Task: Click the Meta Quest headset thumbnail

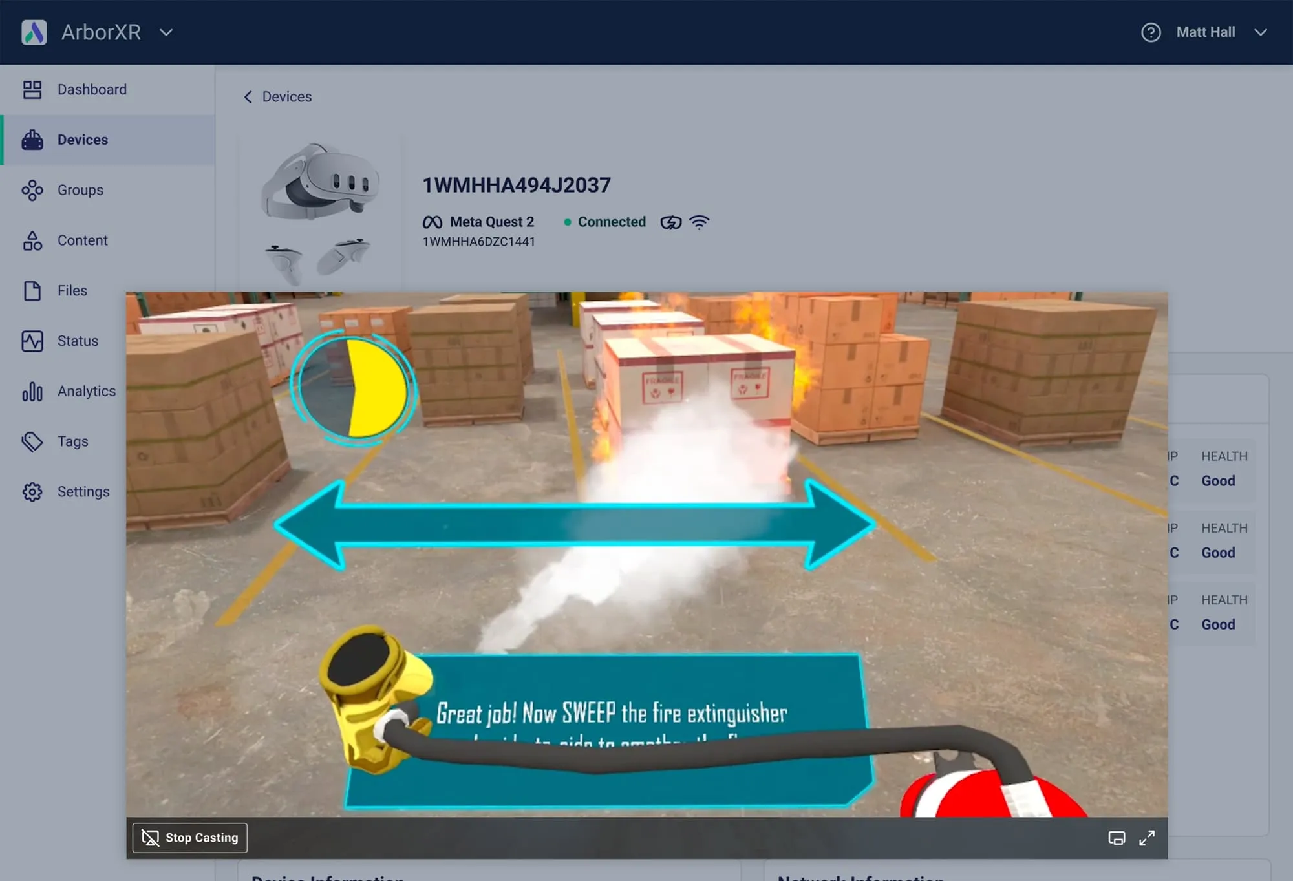Action: pos(319,213)
